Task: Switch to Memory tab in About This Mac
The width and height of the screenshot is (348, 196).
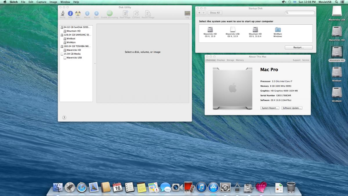Action: [x=240, y=60]
